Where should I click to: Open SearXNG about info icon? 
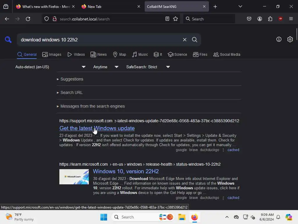(x=279, y=39)
